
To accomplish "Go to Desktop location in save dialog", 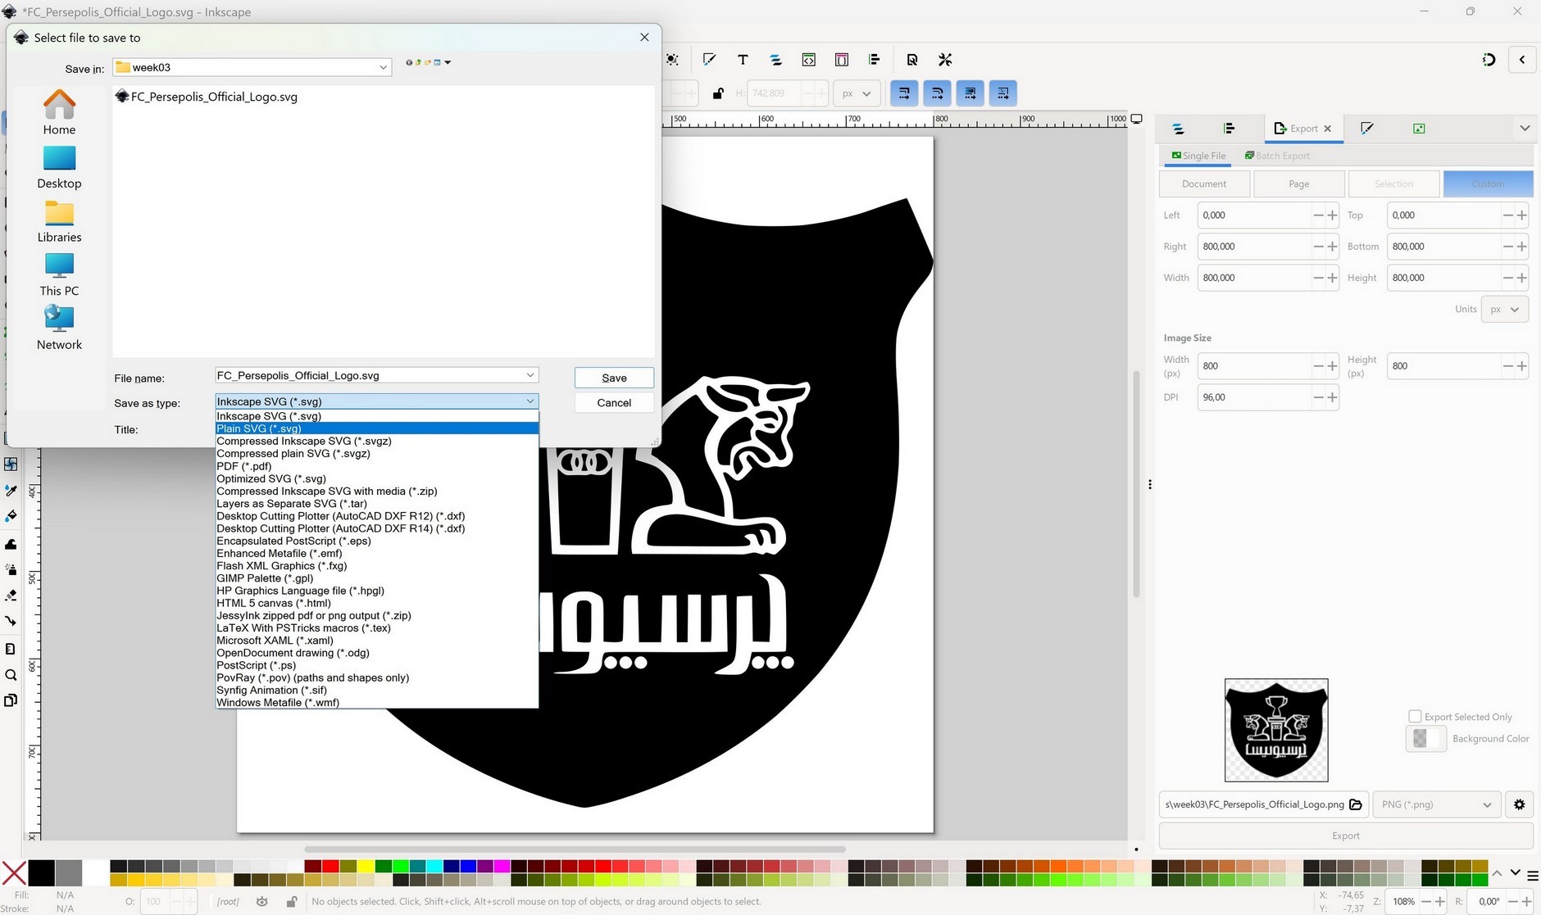I will pyautogui.click(x=59, y=168).
